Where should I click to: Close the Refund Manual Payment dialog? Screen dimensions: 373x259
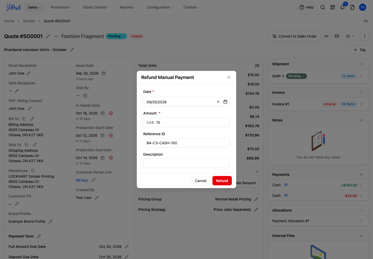click(229, 77)
